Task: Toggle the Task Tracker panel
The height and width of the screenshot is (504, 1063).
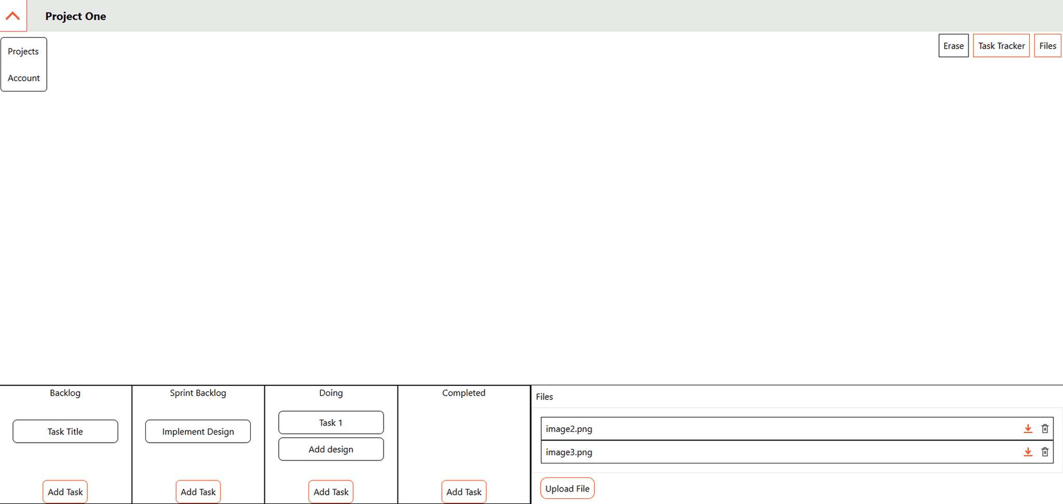Action: coord(1001,46)
